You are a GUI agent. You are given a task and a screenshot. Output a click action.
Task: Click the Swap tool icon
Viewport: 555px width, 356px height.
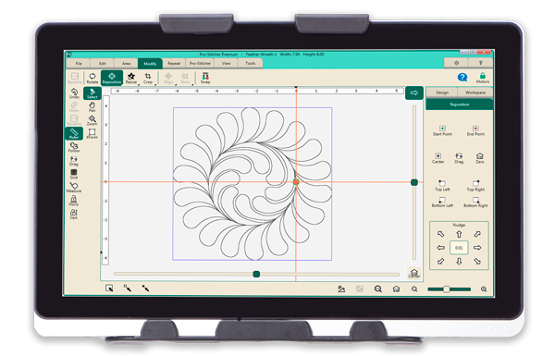pos(205,78)
